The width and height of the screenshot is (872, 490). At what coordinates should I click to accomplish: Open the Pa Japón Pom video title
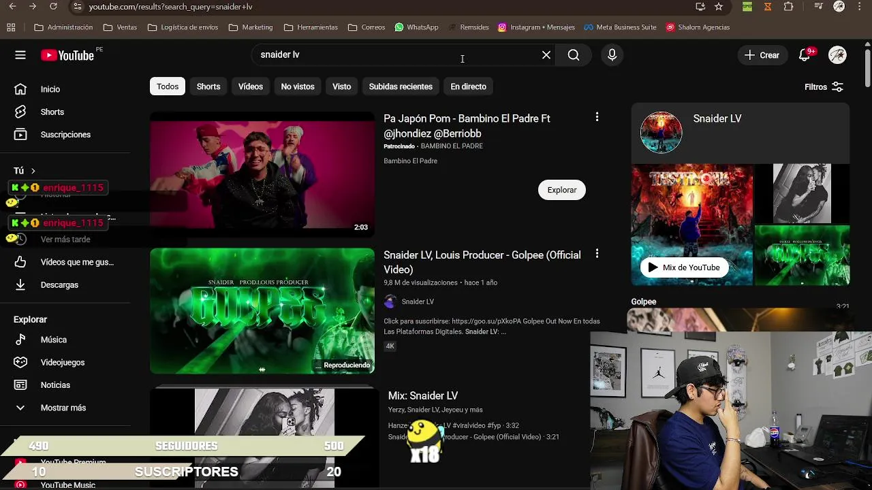(x=467, y=126)
